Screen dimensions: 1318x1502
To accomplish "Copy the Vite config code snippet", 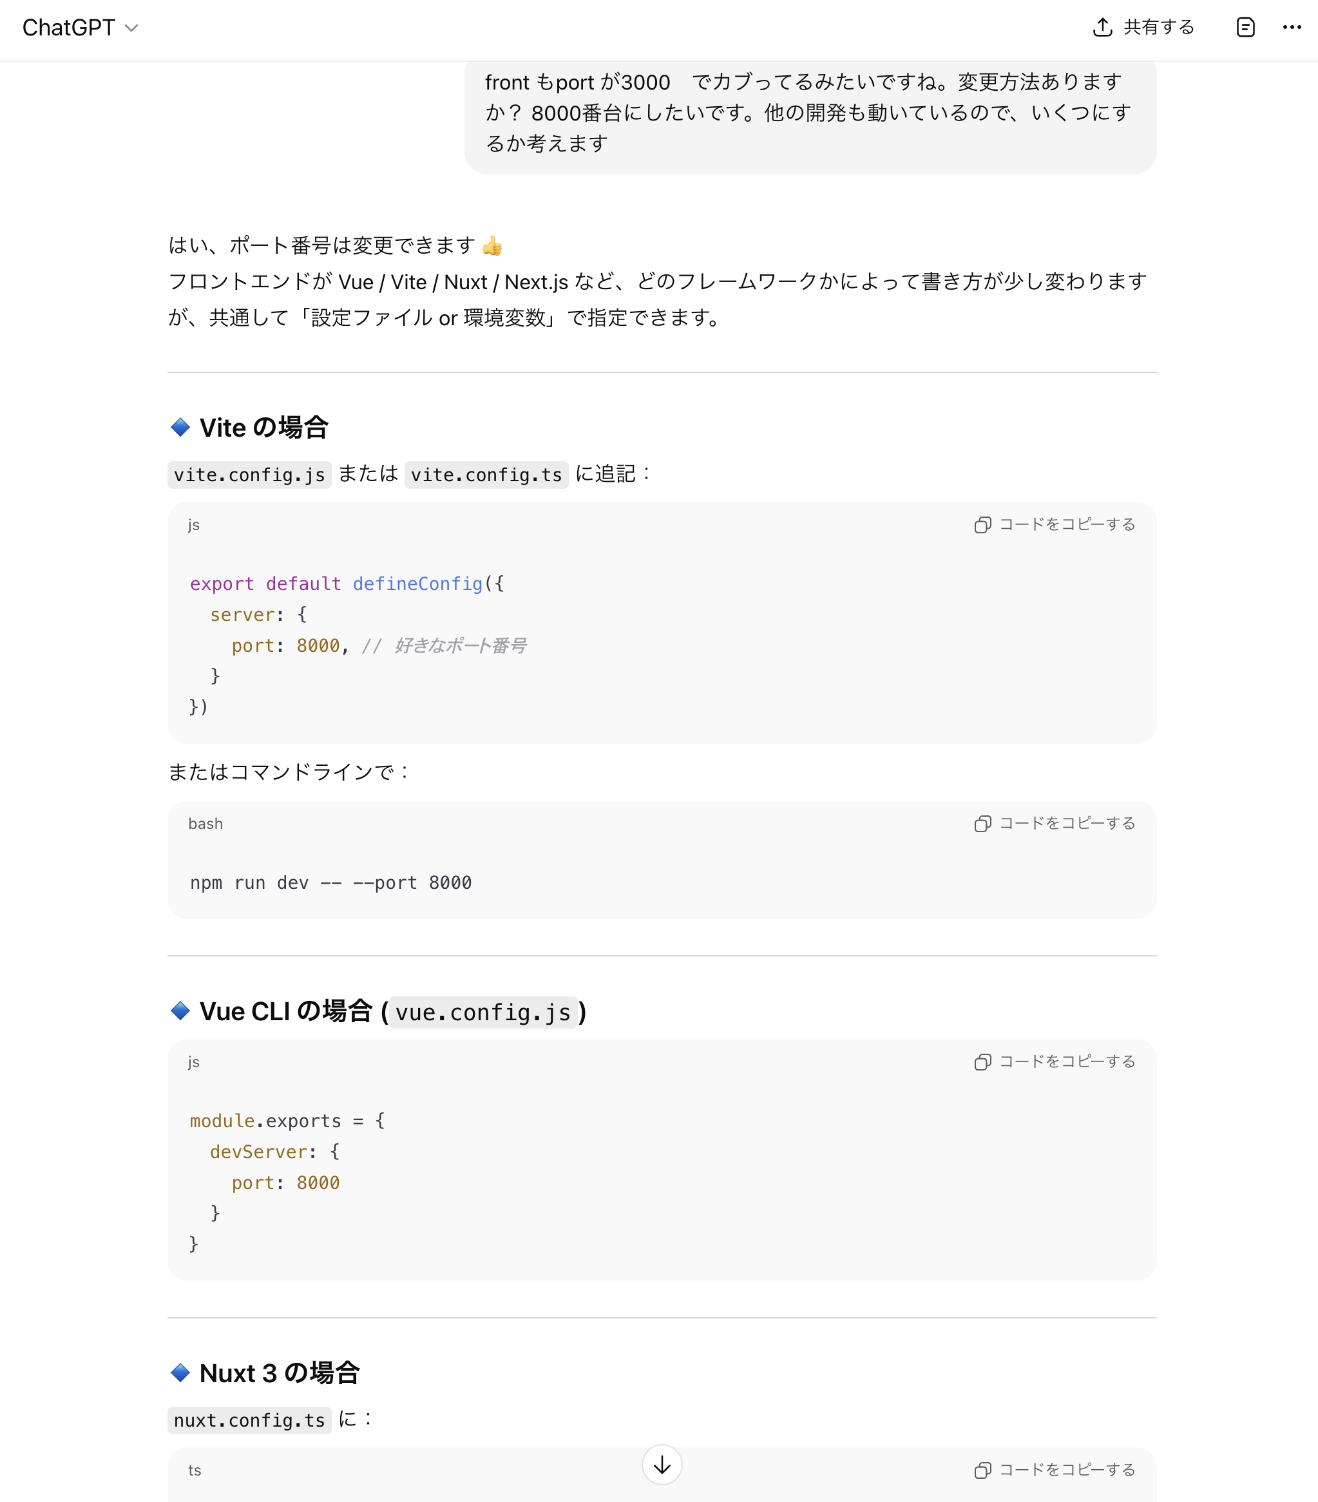I will pyautogui.click(x=1055, y=525).
